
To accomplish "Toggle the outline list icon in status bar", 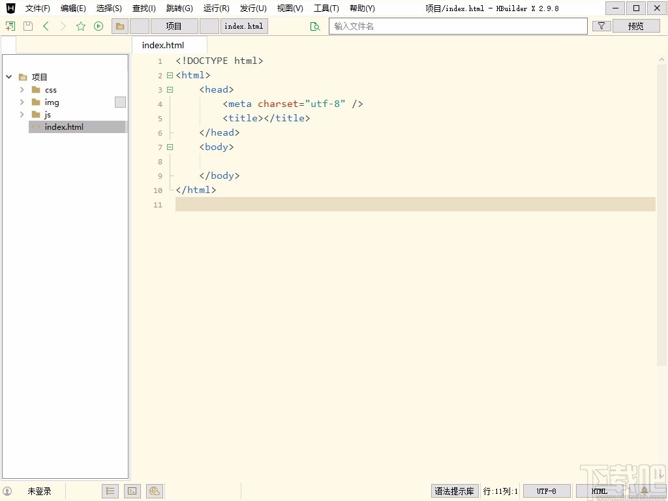I will 110,491.
